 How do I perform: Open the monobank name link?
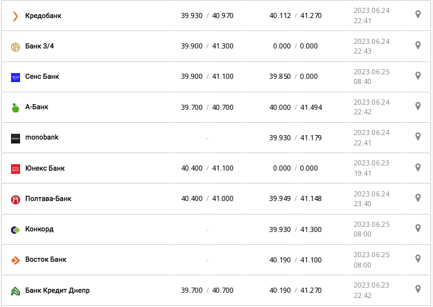(42, 137)
